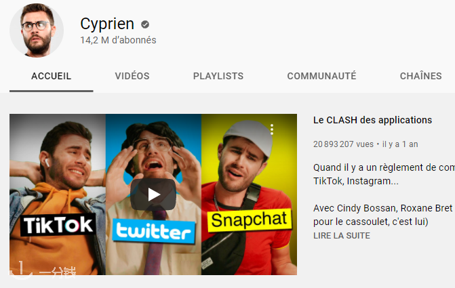Click the TikTok label in the thumbnail
The width and height of the screenshot is (455, 288).
click(58, 225)
